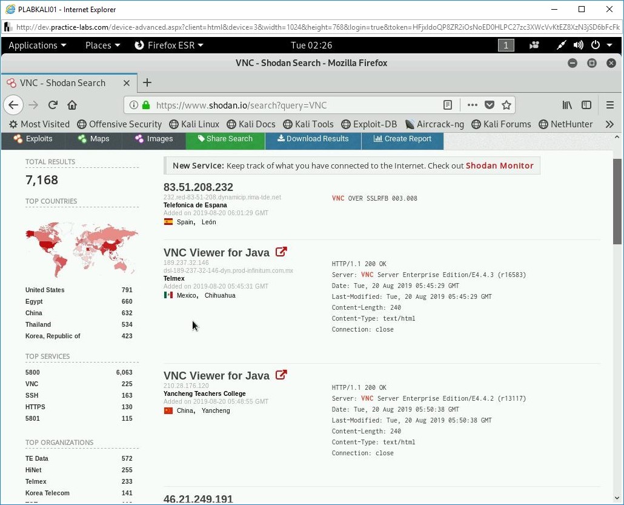Switch to the VNC Shodan Search tab

coord(67,82)
